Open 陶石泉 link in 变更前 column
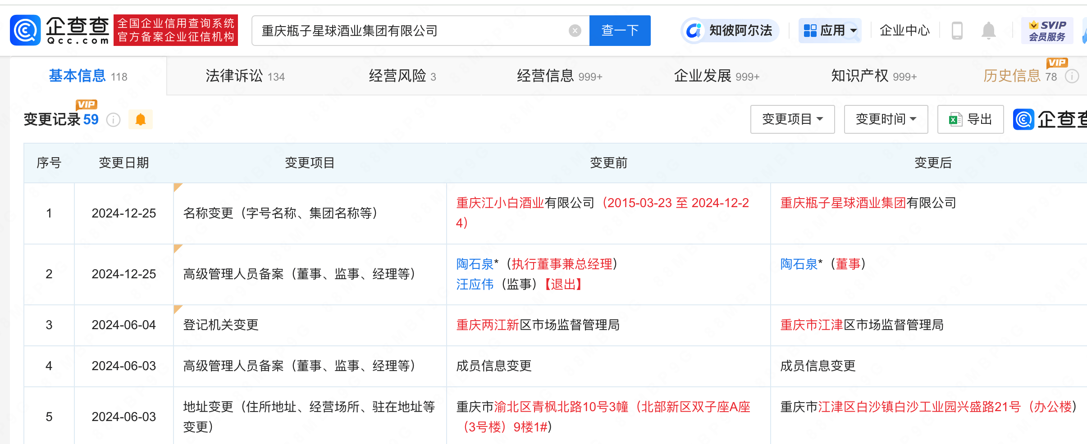1087x444 pixels. point(475,264)
